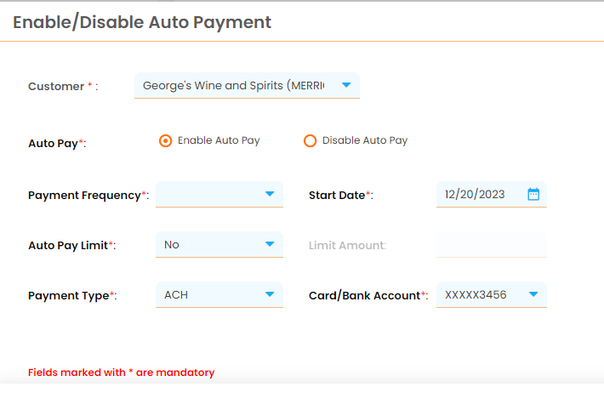Select the Disable Auto Pay radio button

point(311,140)
